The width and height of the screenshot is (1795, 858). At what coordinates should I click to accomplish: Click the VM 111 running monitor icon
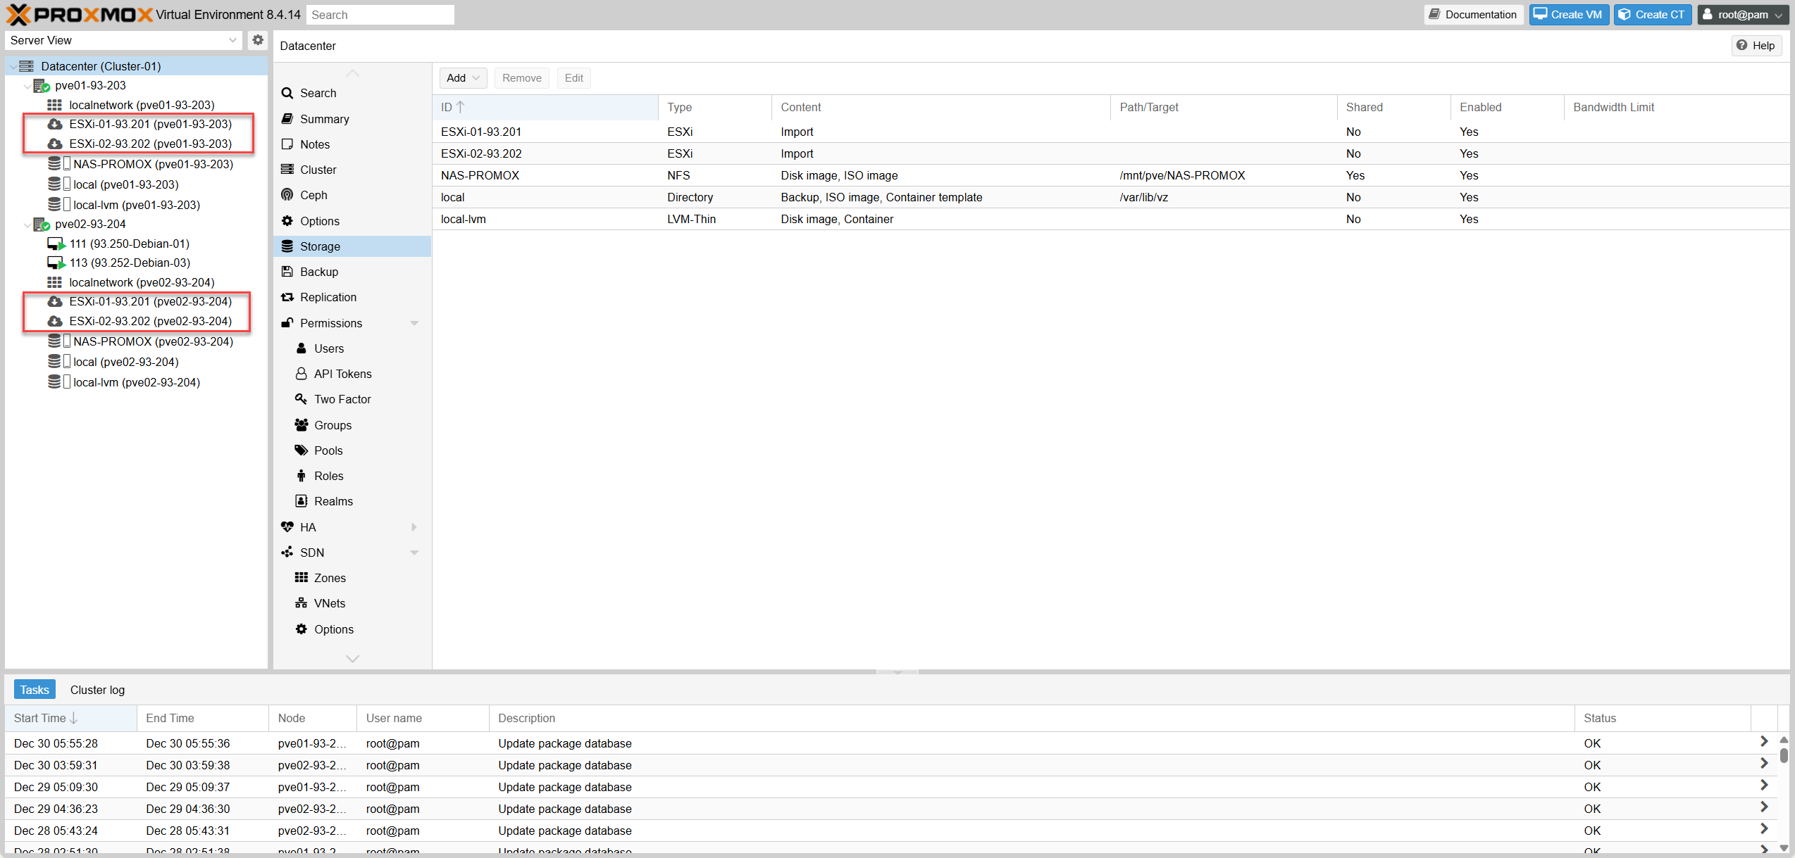point(56,244)
